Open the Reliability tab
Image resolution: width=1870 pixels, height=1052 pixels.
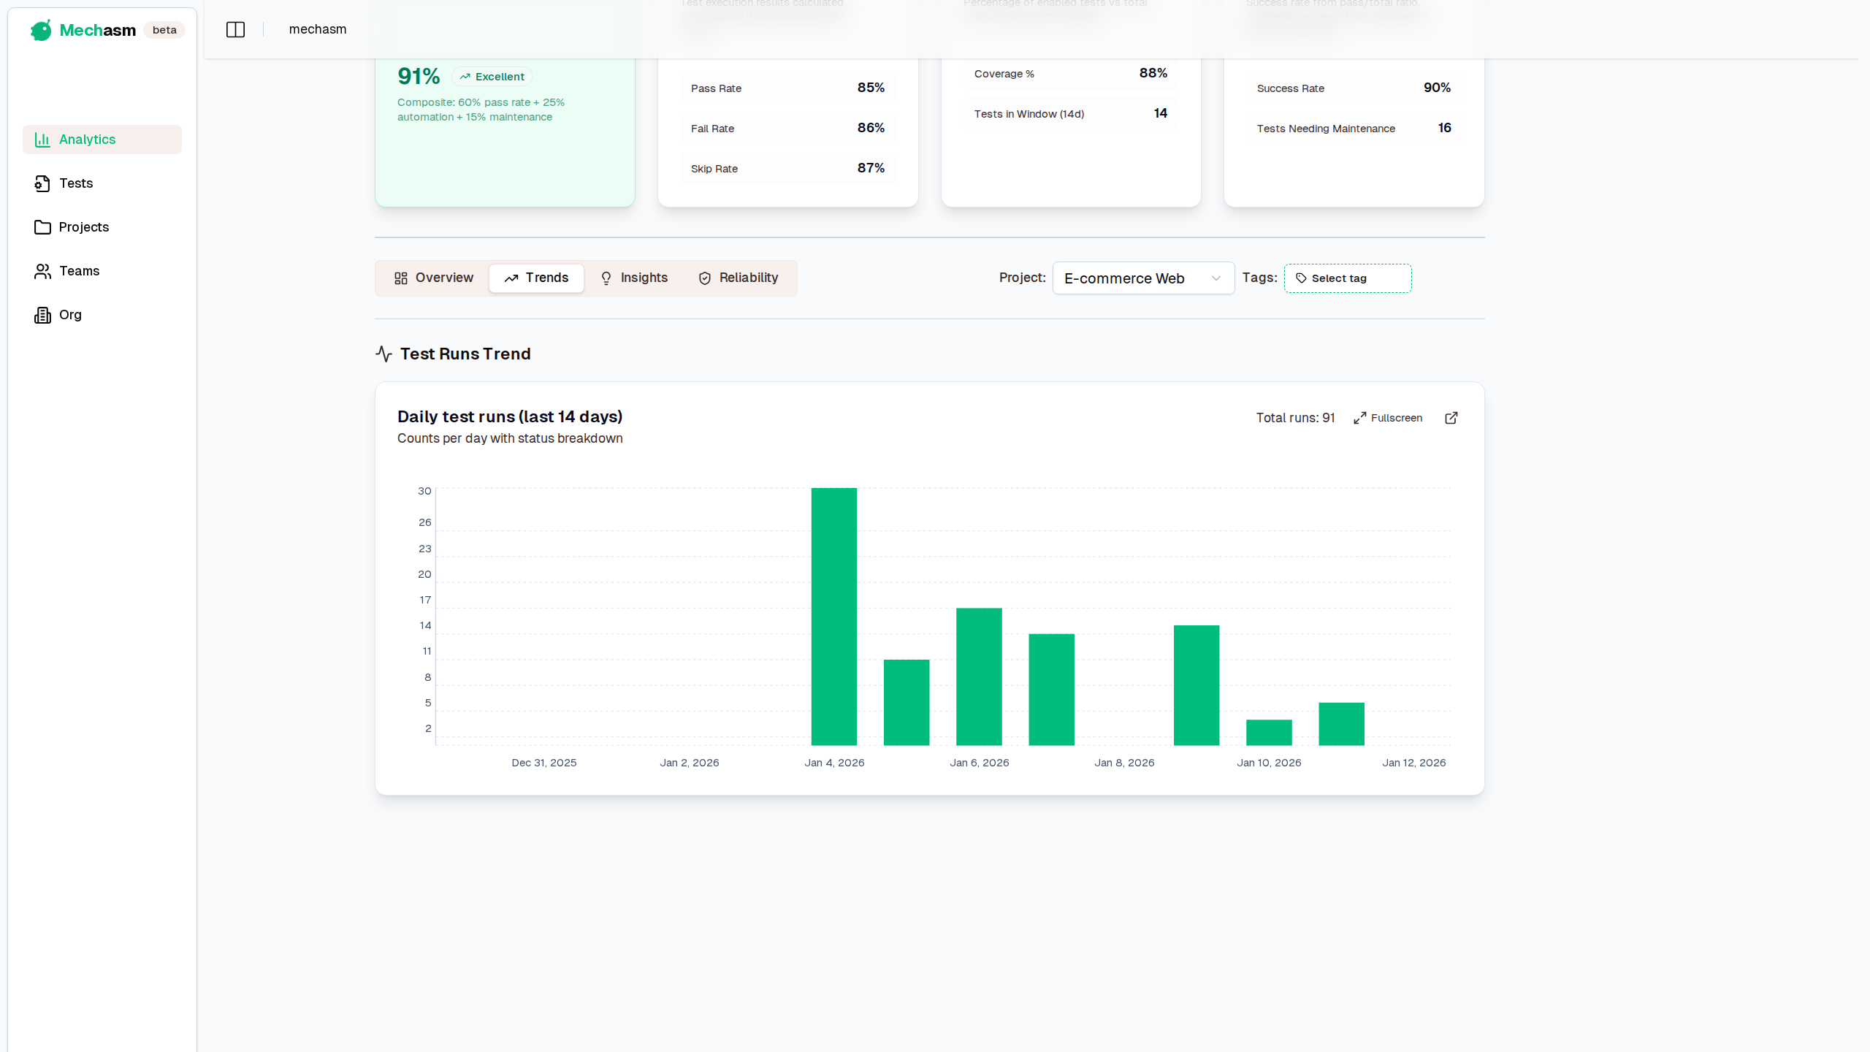(x=739, y=278)
